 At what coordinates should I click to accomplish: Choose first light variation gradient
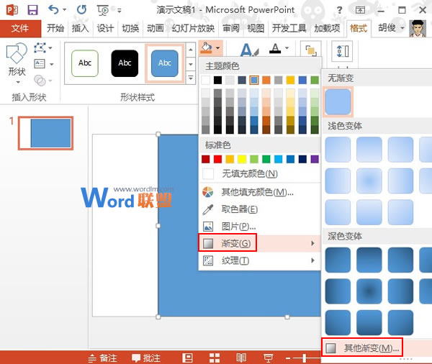tap(338, 150)
